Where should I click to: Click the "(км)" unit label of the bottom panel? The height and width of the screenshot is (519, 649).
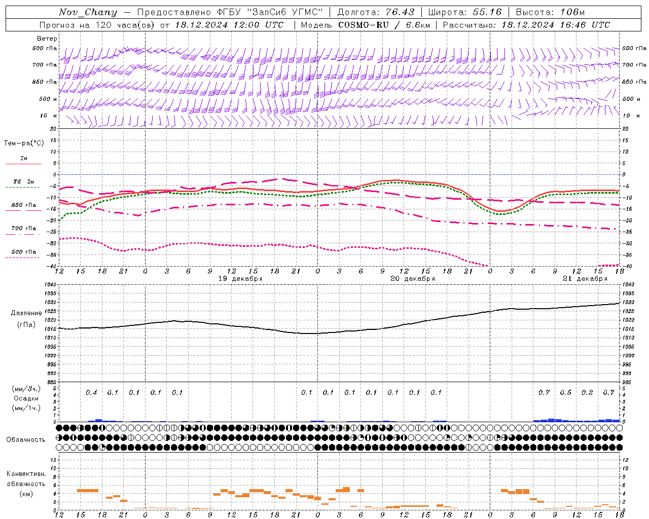pyautogui.click(x=26, y=494)
